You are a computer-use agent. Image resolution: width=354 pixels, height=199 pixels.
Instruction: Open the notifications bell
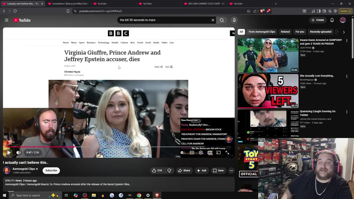(x=332, y=20)
